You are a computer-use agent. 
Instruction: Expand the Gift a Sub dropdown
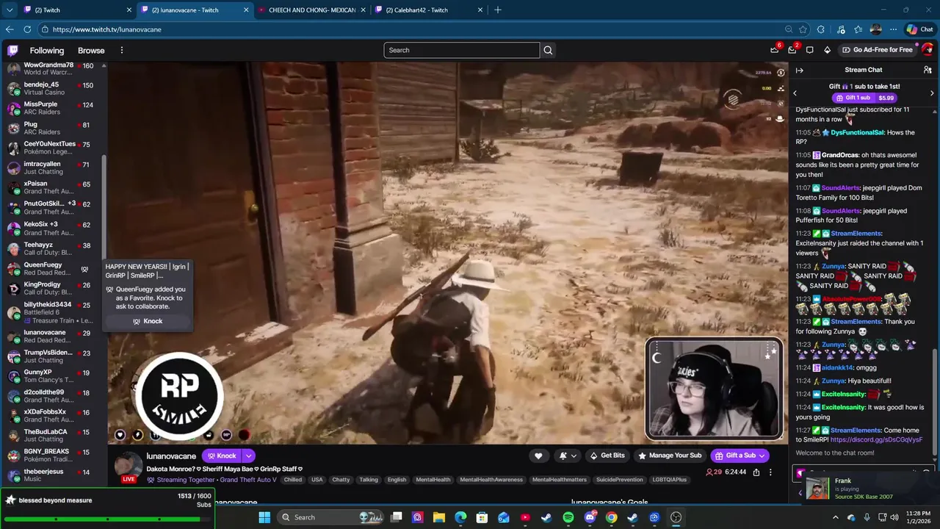click(x=762, y=456)
